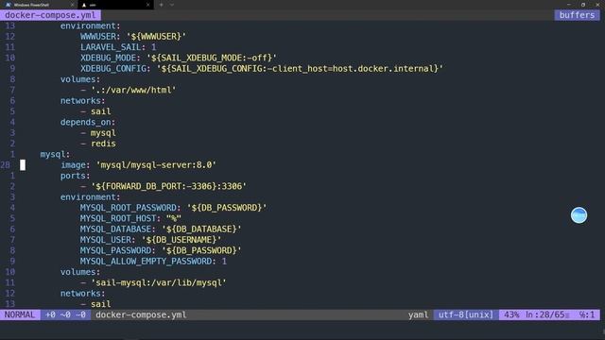Click 'sail-mysql:/var/lib/mysql' volume entry
605x340 pixels.
[x=159, y=282]
